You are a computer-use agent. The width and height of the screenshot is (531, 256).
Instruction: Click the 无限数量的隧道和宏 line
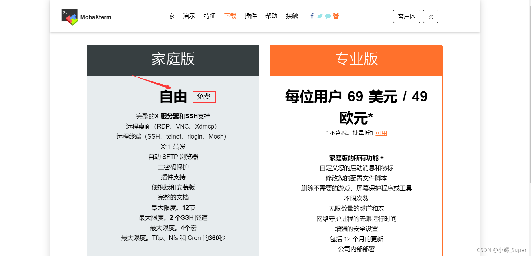pyautogui.click(x=356, y=209)
